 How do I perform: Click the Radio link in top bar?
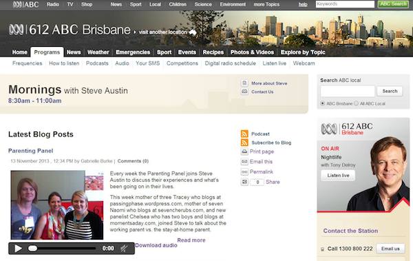(53, 4)
